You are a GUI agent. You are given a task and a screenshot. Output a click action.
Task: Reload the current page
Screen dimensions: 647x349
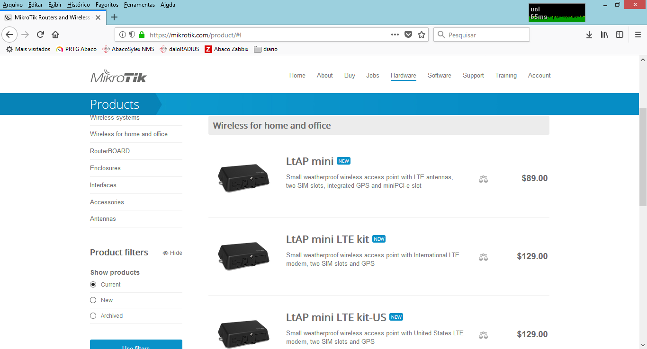(41, 35)
